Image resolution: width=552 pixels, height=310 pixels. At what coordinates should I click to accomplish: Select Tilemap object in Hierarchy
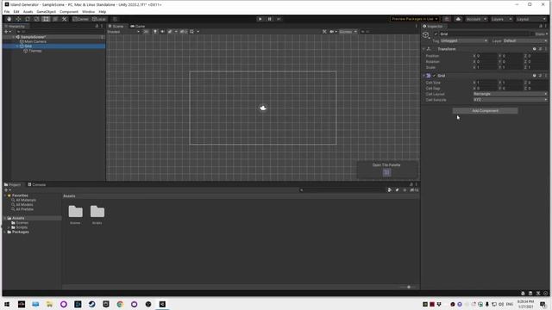[x=34, y=51]
